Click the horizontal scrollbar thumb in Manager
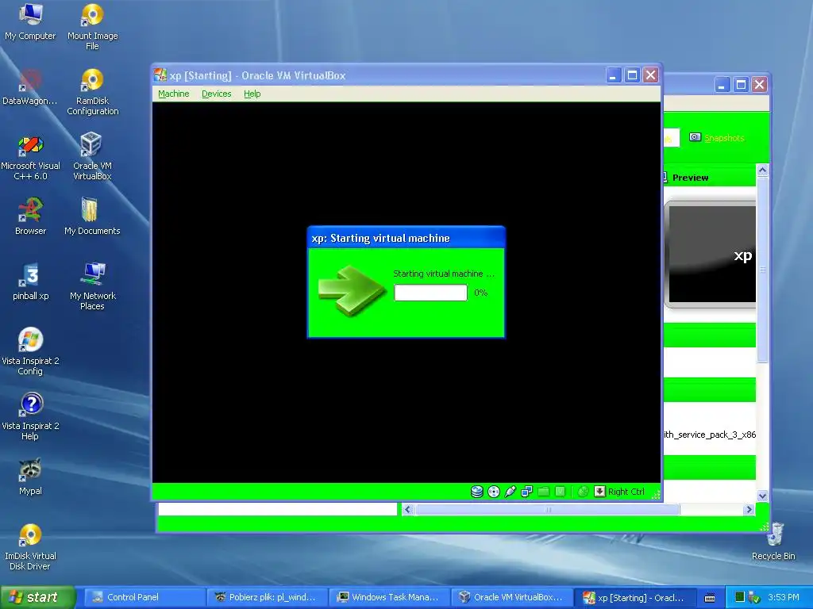The image size is (813, 609). 547,510
